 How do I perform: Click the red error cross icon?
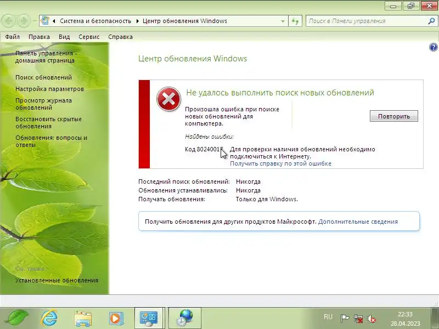coord(168,99)
